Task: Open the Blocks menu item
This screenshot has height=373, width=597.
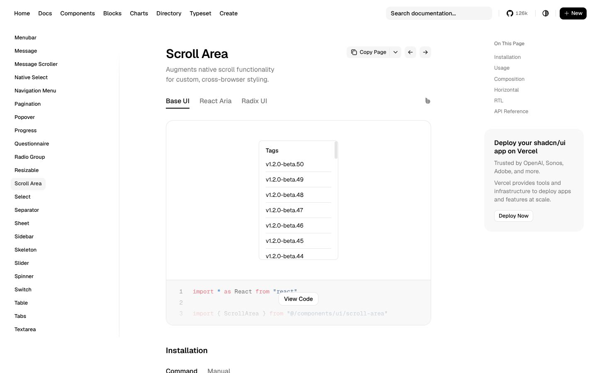Action: [x=112, y=13]
